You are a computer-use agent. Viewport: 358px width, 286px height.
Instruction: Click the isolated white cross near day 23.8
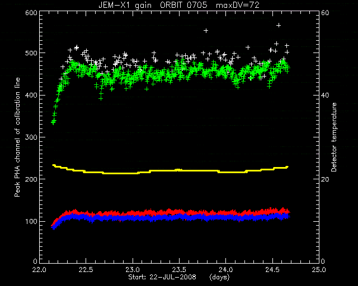[206, 31]
